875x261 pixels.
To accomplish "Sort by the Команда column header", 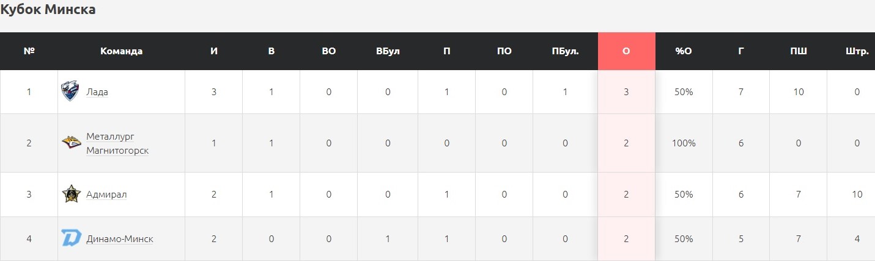I will point(121,51).
